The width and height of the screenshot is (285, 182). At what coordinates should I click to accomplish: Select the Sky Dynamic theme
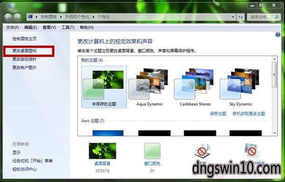pos(241,87)
